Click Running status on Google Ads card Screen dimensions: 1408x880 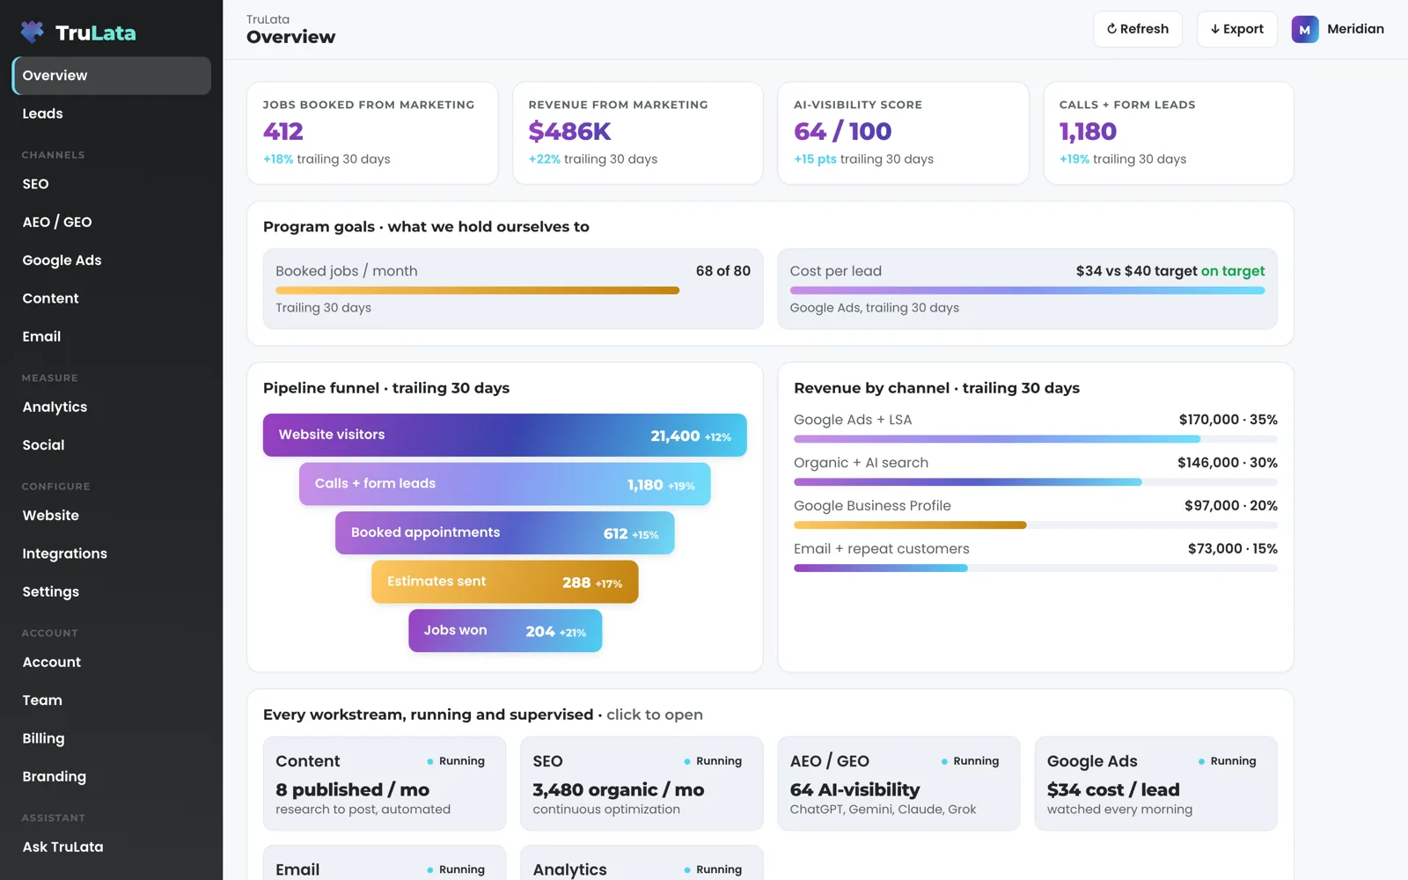1227,761
